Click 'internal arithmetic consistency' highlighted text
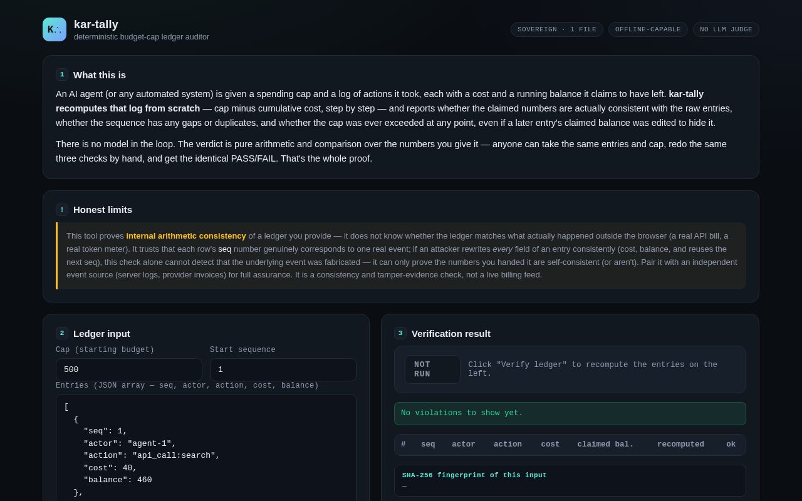802x501 pixels. point(186,236)
